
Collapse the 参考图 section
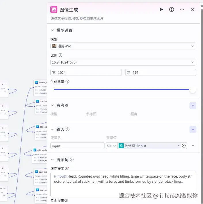coord(52,105)
